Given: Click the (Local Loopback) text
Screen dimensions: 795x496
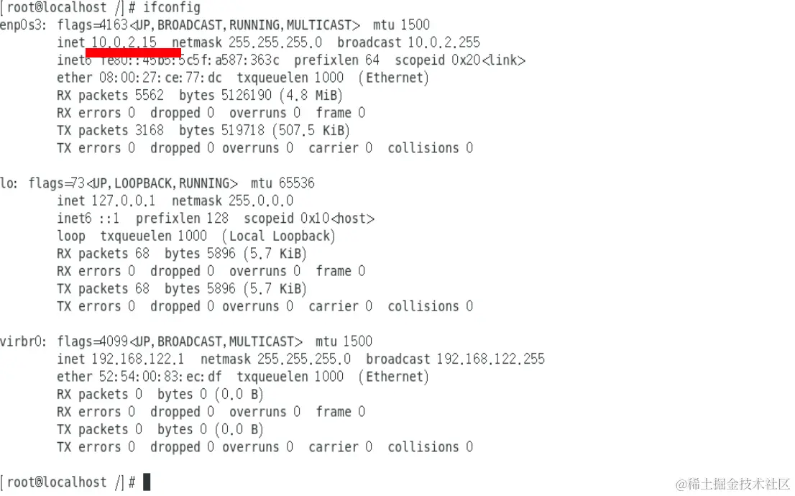Looking at the screenshot, I should coord(279,236).
